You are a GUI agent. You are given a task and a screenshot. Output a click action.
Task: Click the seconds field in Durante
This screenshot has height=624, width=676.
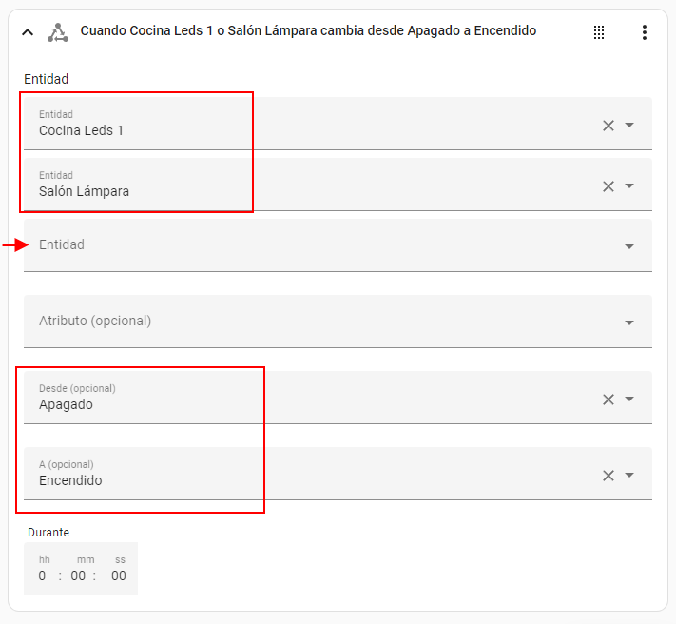point(118,575)
